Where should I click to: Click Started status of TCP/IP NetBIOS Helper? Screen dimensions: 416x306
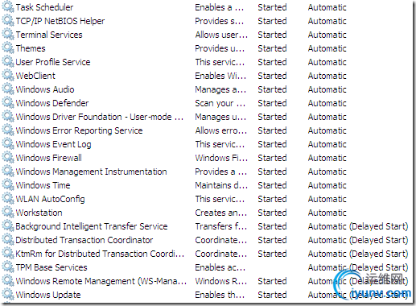click(x=272, y=21)
